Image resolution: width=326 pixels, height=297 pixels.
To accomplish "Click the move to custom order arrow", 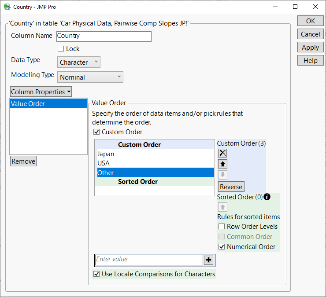I will point(222,207).
